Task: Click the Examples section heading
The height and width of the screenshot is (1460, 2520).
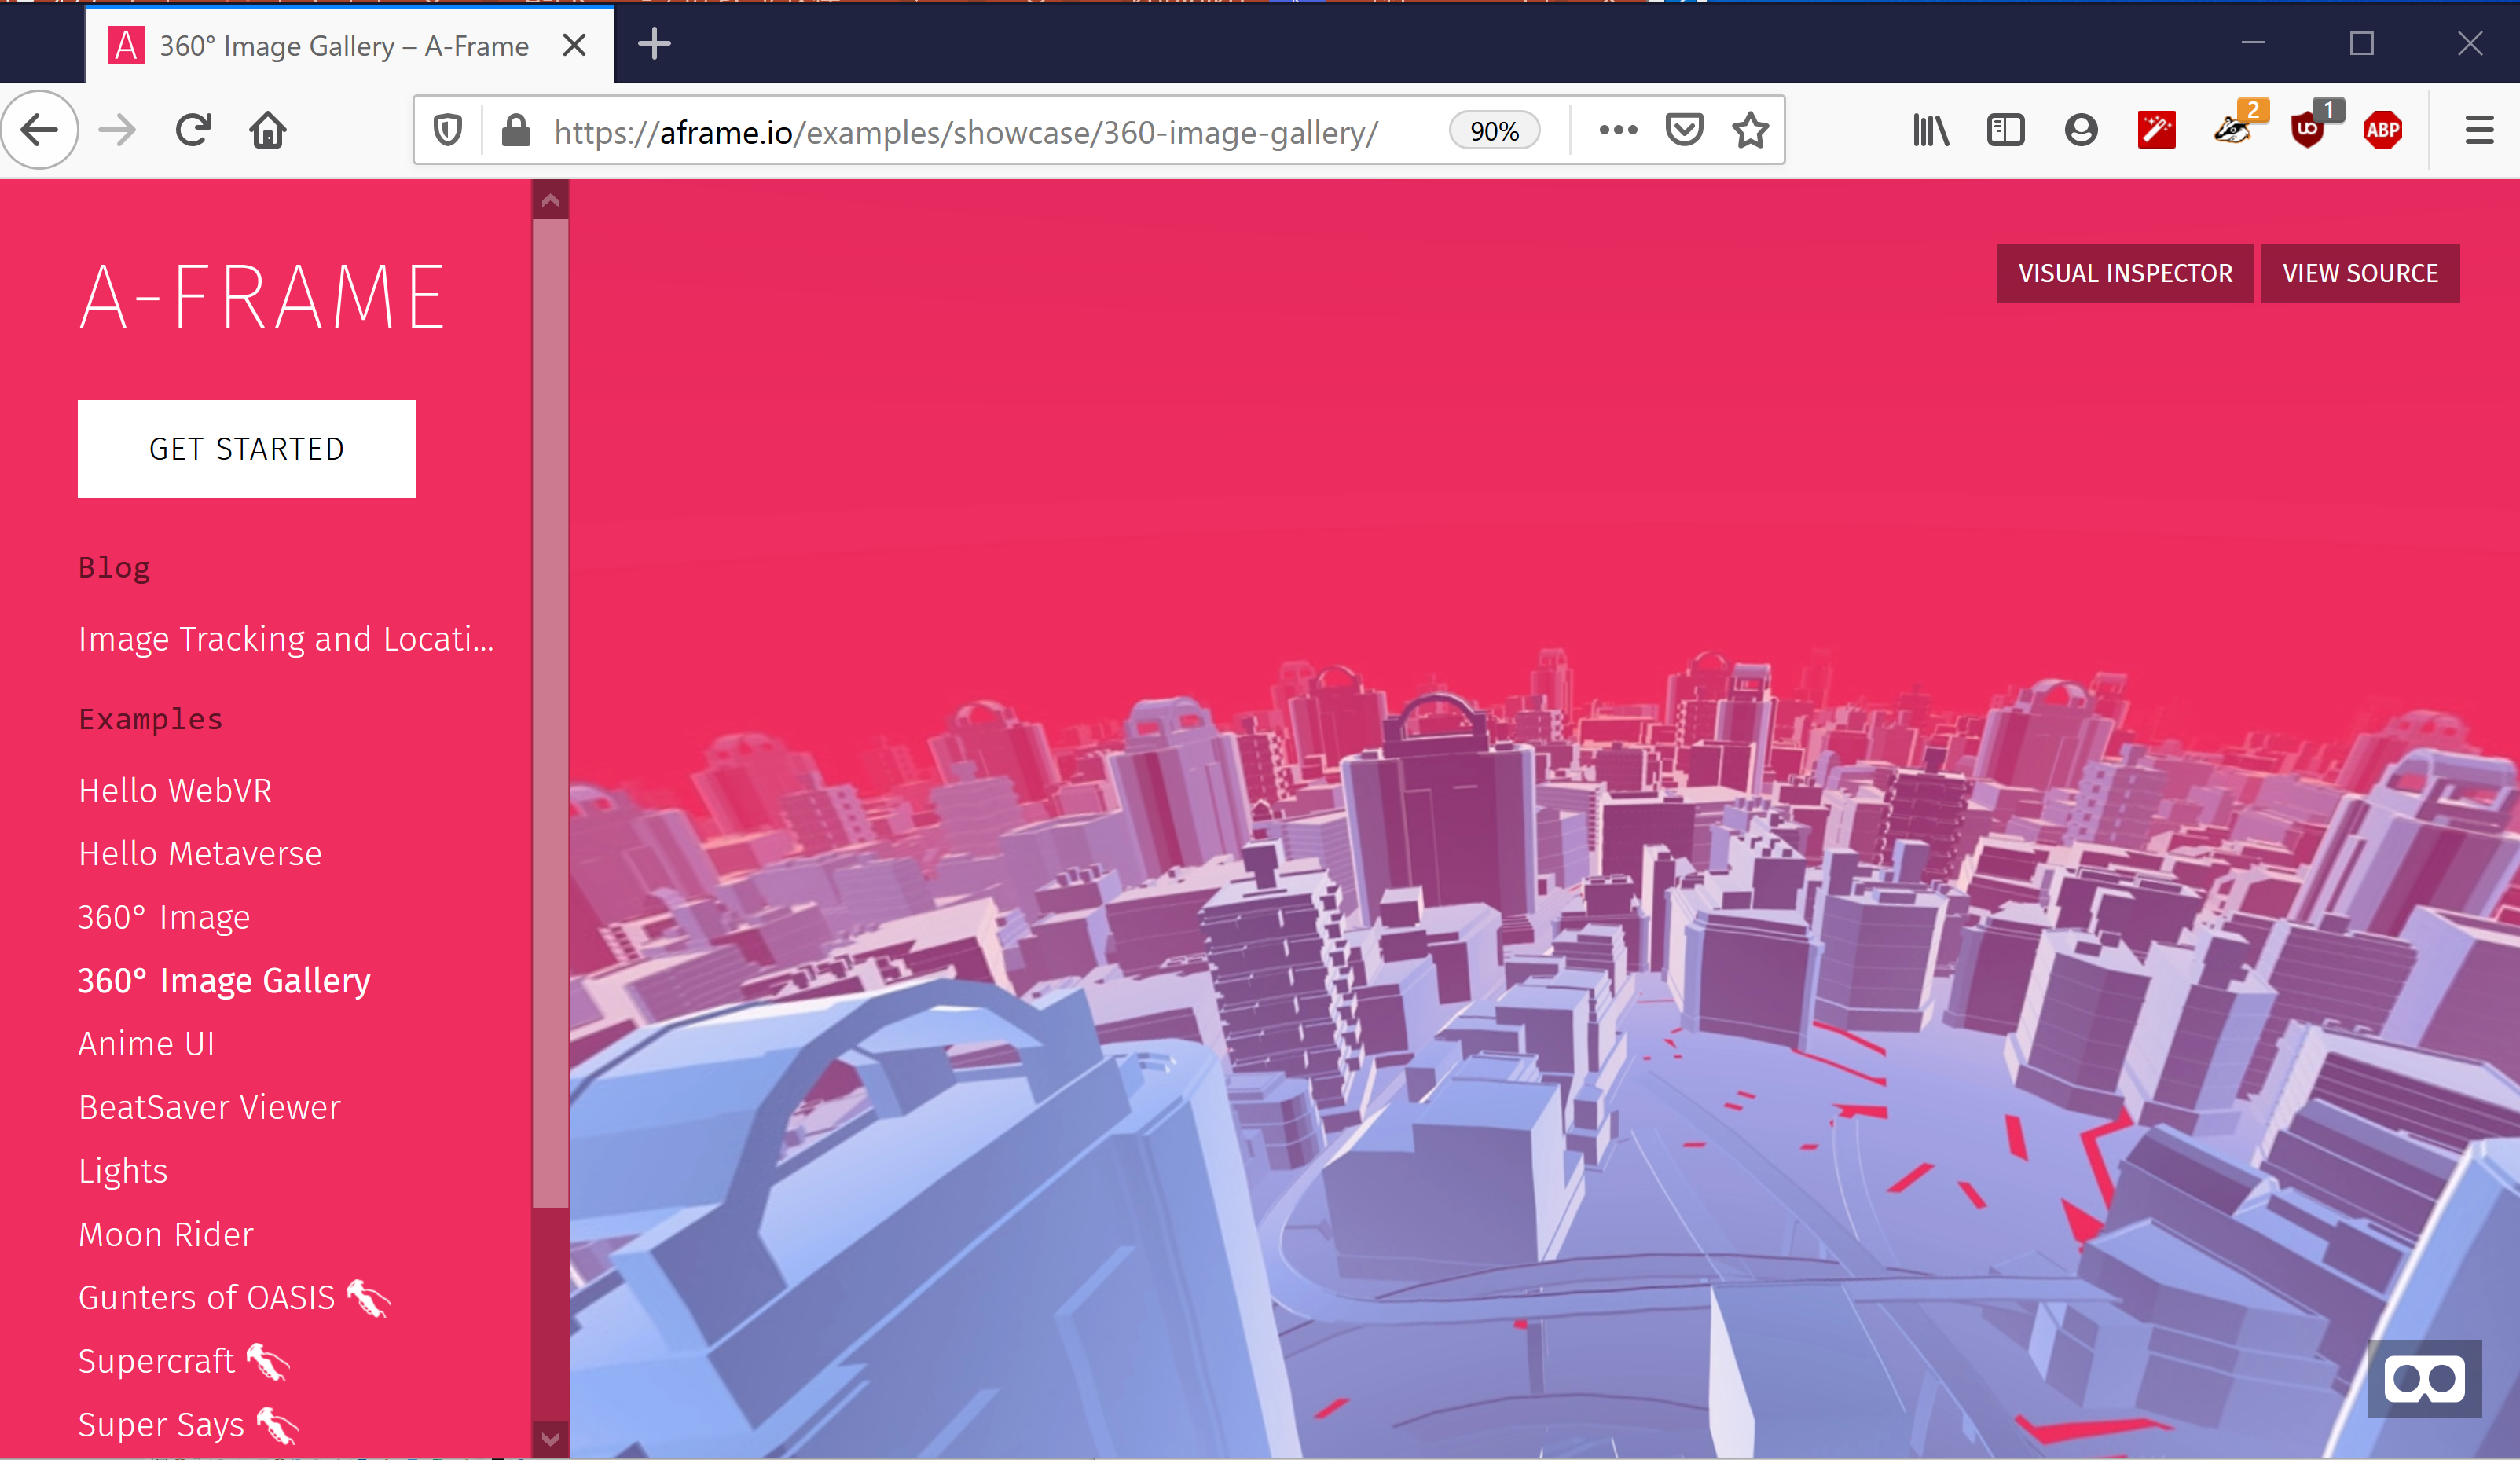Action: [151, 719]
